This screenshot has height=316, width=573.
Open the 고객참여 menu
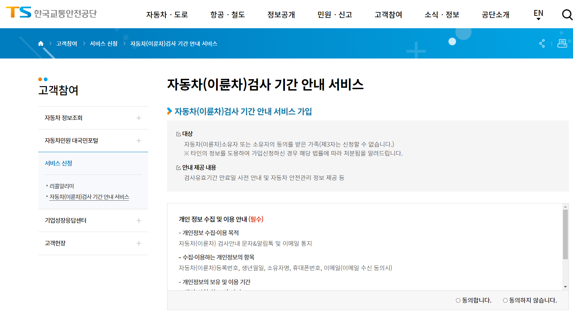(388, 14)
